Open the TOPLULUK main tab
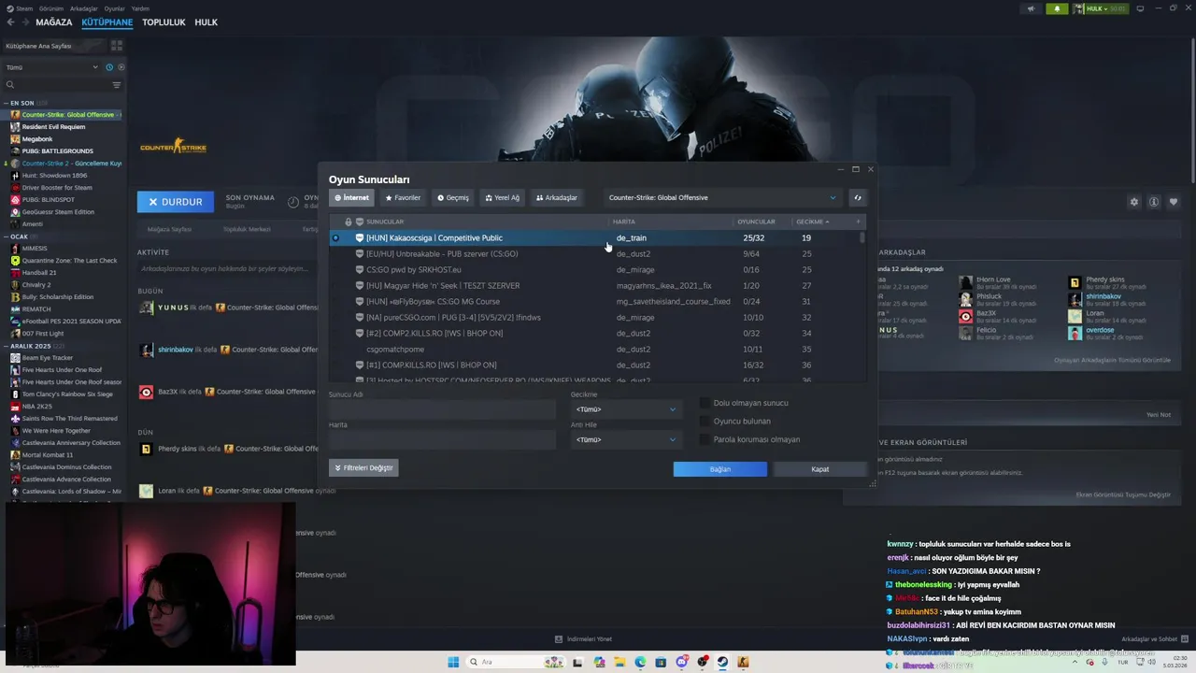Viewport: 1196px width, 673px height. coord(164,22)
